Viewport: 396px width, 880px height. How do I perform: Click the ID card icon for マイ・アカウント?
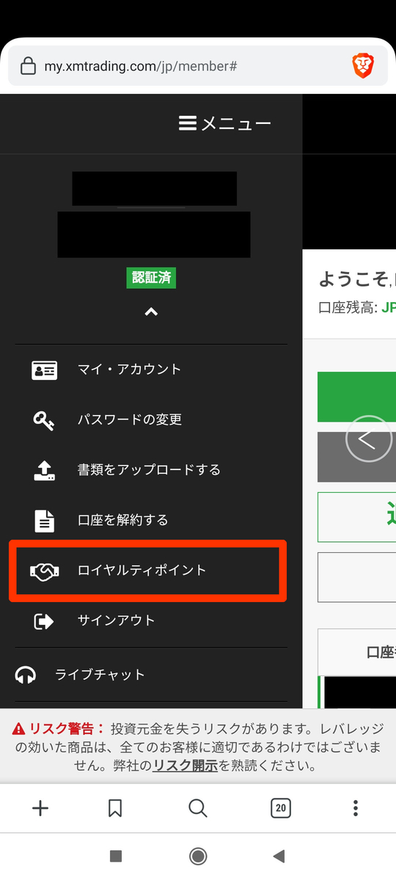pyautogui.click(x=45, y=370)
